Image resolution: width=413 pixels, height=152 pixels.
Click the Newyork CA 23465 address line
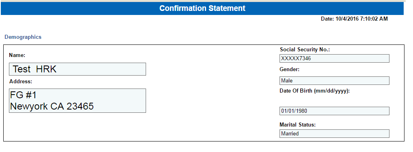pos(52,106)
